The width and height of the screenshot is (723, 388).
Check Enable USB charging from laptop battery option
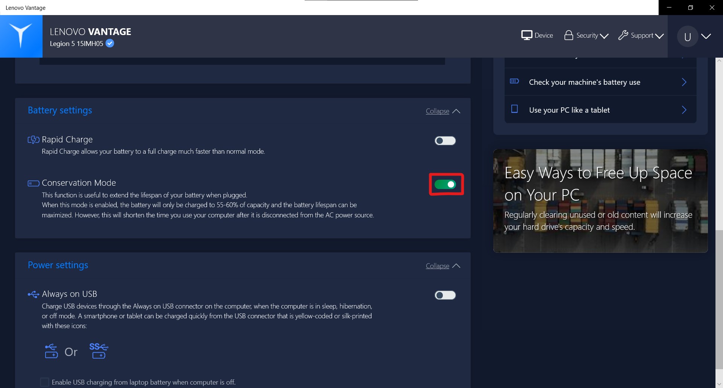pyautogui.click(x=44, y=382)
